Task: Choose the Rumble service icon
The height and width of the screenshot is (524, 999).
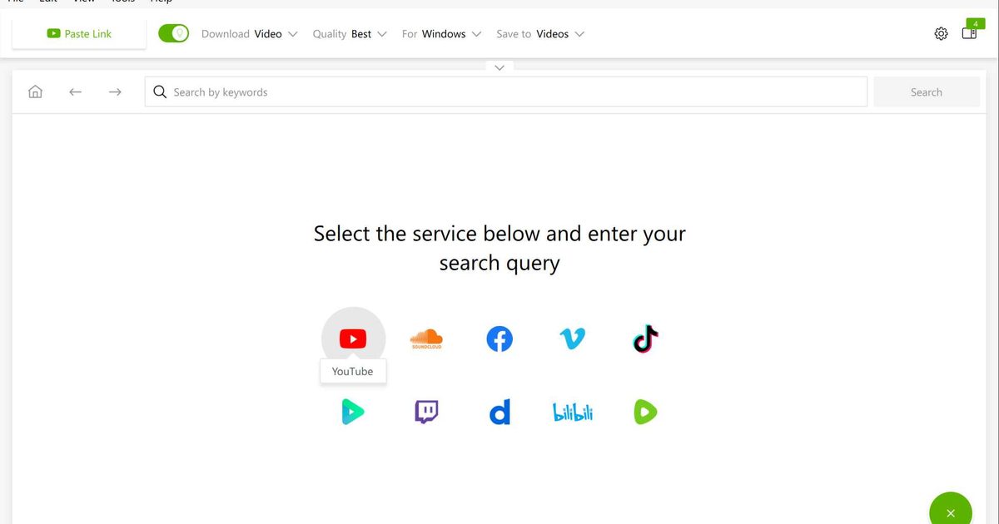Action: (x=645, y=412)
